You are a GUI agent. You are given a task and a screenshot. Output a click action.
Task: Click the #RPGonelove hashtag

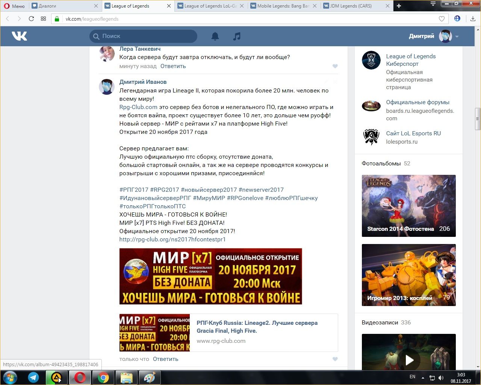tap(245, 198)
